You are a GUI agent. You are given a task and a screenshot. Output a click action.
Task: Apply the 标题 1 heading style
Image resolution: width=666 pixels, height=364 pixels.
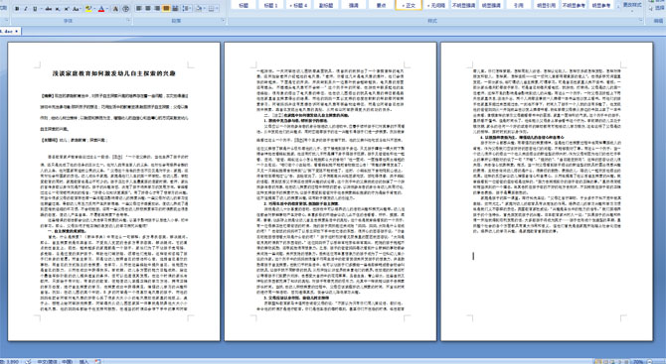click(x=270, y=5)
